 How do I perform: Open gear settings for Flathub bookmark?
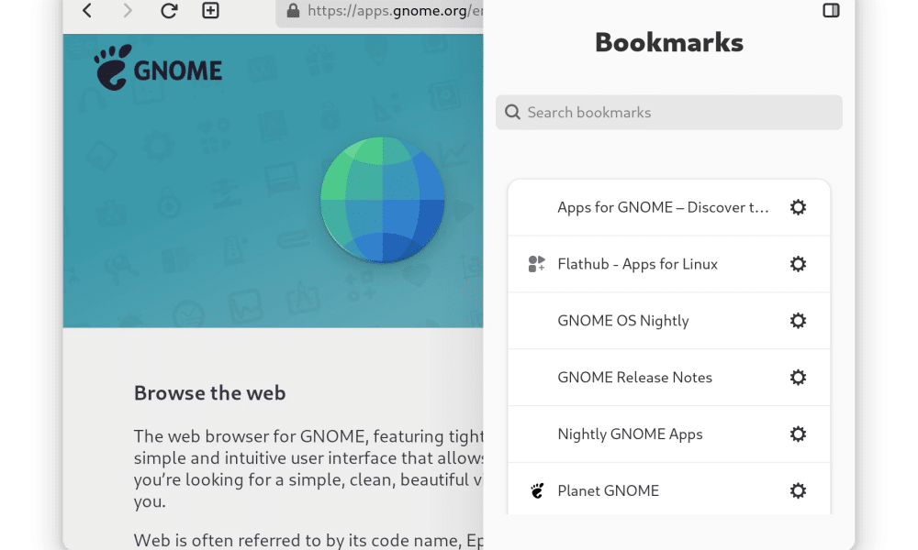tap(798, 264)
